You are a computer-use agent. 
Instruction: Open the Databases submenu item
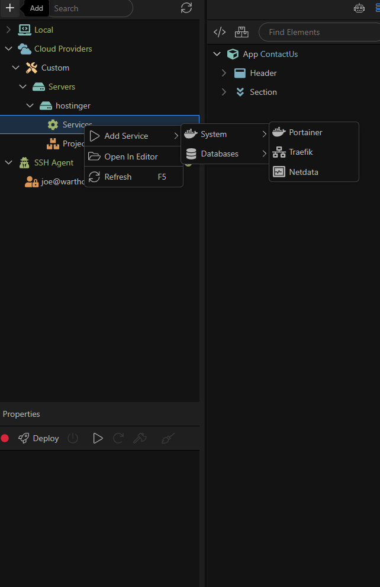click(x=226, y=154)
